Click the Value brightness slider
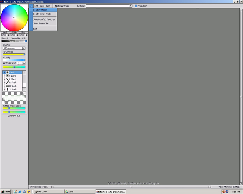 (x=14, y=41)
